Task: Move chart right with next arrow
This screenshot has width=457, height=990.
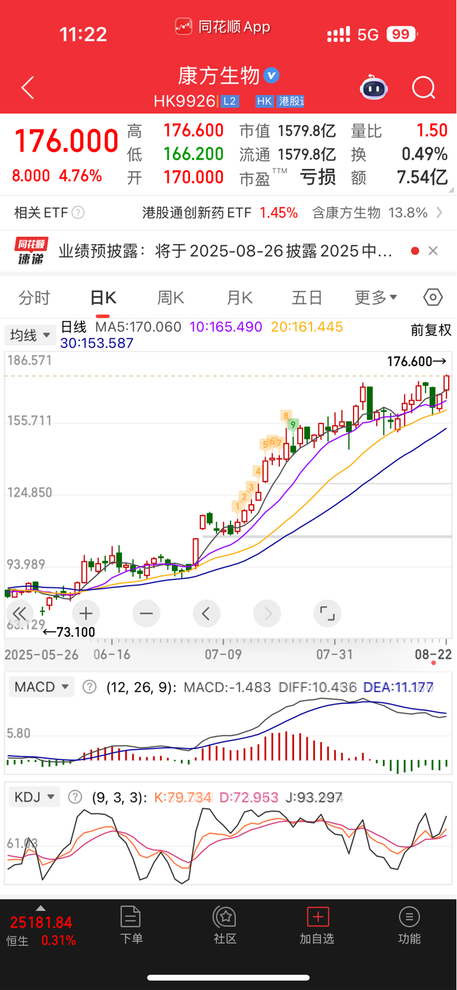Action: pos(267,613)
